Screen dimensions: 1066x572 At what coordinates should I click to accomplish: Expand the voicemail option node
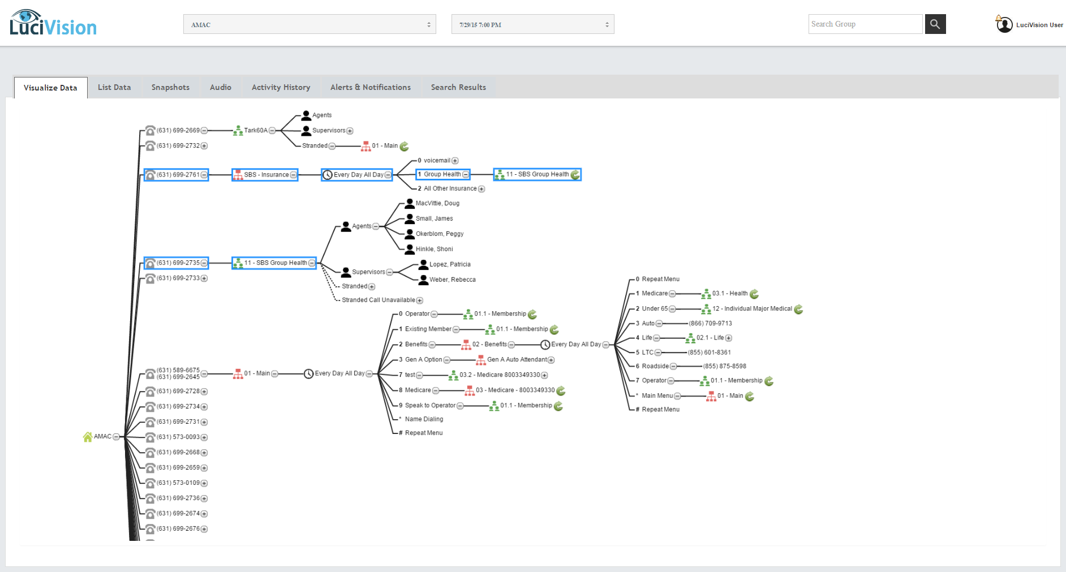pyautogui.click(x=455, y=161)
